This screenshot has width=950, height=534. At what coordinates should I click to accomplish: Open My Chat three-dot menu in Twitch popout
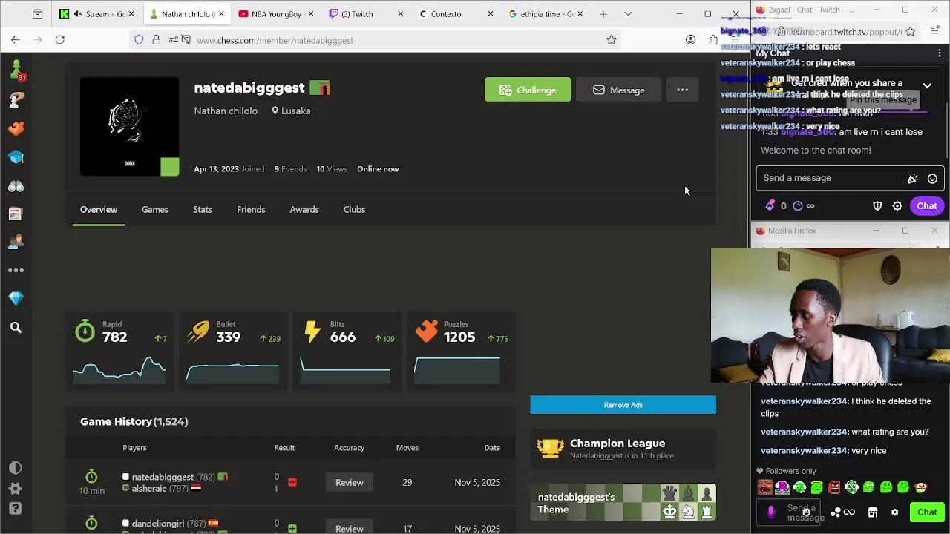coord(940,53)
